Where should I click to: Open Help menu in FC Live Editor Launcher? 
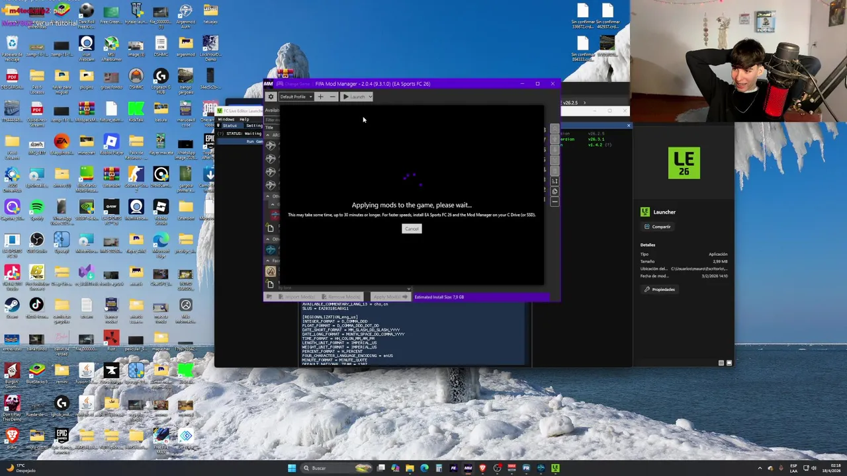click(244, 120)
